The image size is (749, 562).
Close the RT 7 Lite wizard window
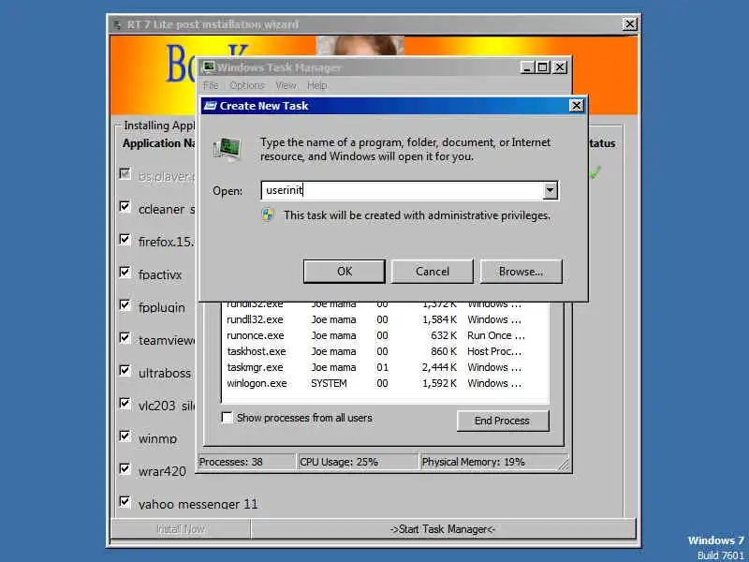click(x=629, y=24)
